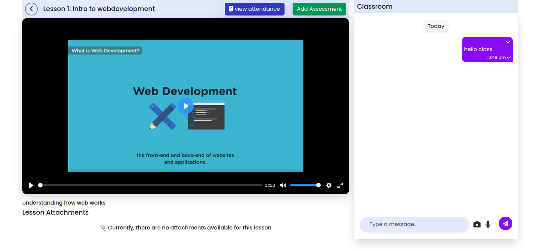Screen dimensions: 540x251
Task: Adjust the blue volume slider
Action: pos(305,185)
